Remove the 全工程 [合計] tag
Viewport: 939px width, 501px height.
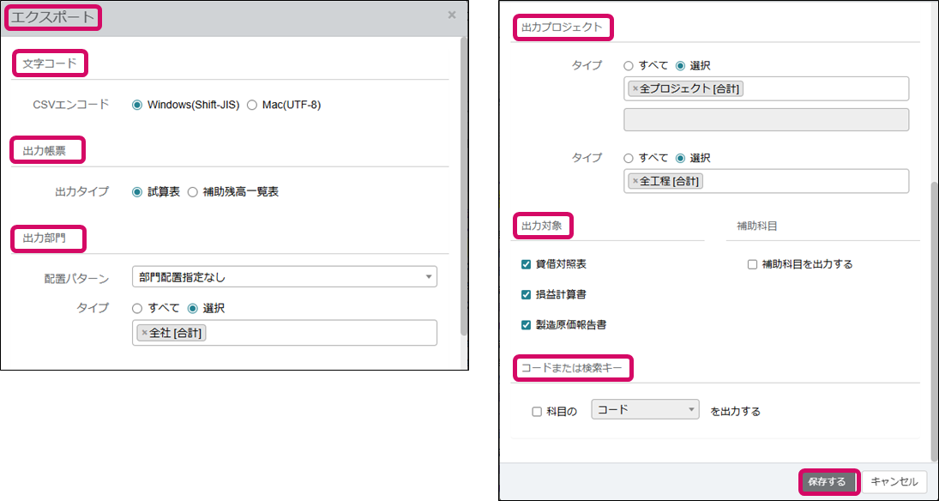(635, 181)
